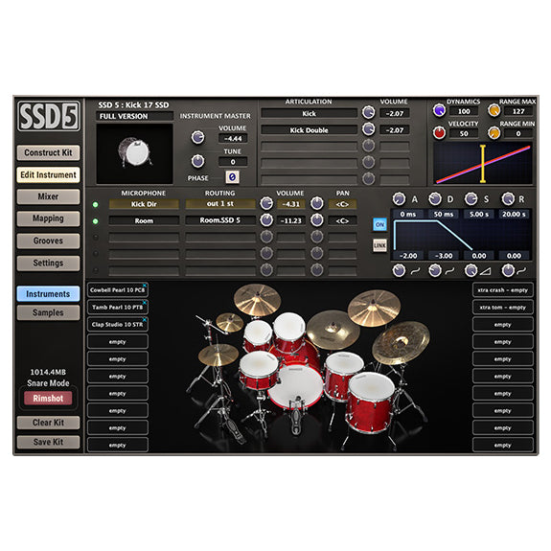The width and height of the screenshot is (551, 551).
Task: Select the Instruments browser button
Action: coord(48,294)
